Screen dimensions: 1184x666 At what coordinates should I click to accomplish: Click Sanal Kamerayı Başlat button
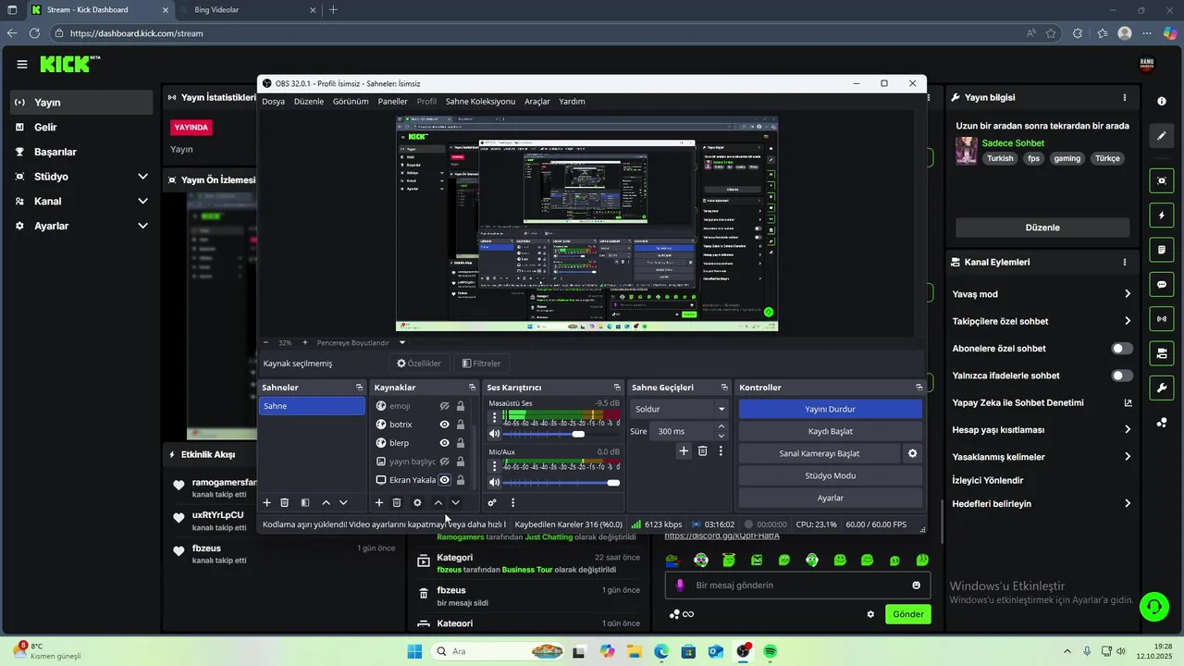click(819, 453)
